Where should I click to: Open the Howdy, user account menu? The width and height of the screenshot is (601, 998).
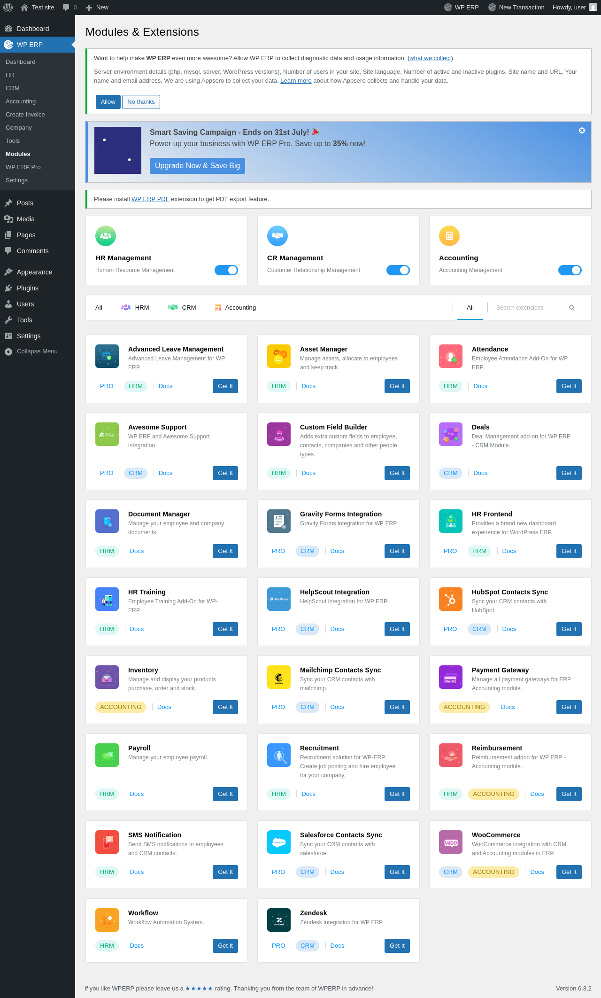coord(575,8)
